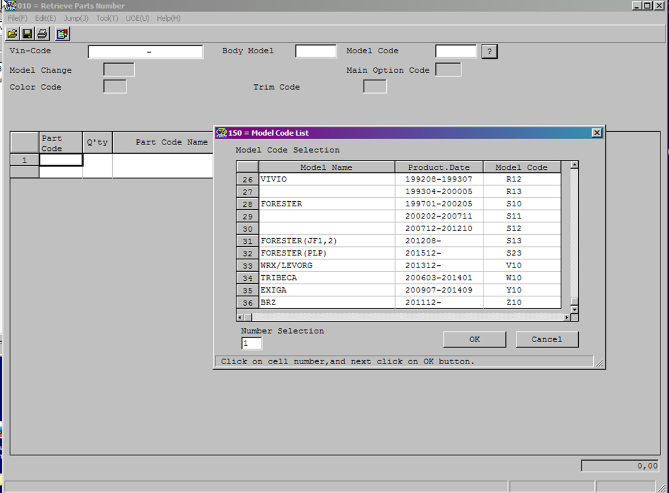The height and width of the screenshot is (493, 669).
Task: Select the TRIBECA model row
Action: (247, 278)
